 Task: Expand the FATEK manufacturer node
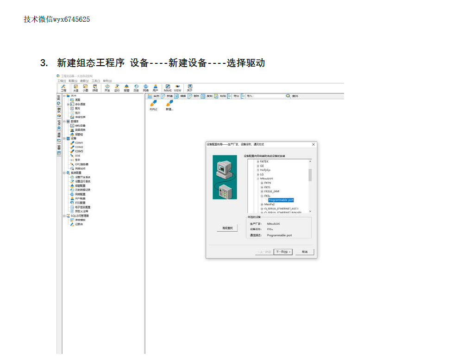258,161
